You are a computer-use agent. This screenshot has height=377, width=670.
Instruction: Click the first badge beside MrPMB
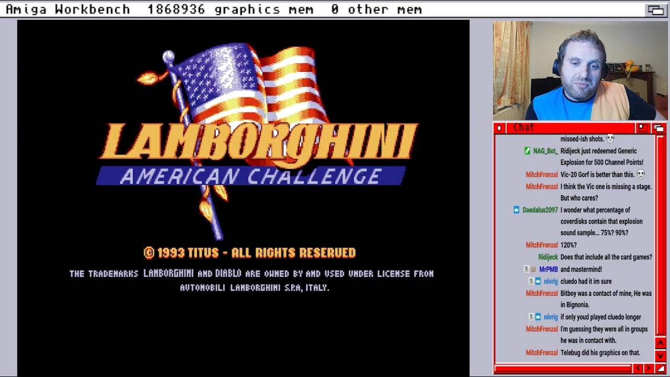point(527,269)
